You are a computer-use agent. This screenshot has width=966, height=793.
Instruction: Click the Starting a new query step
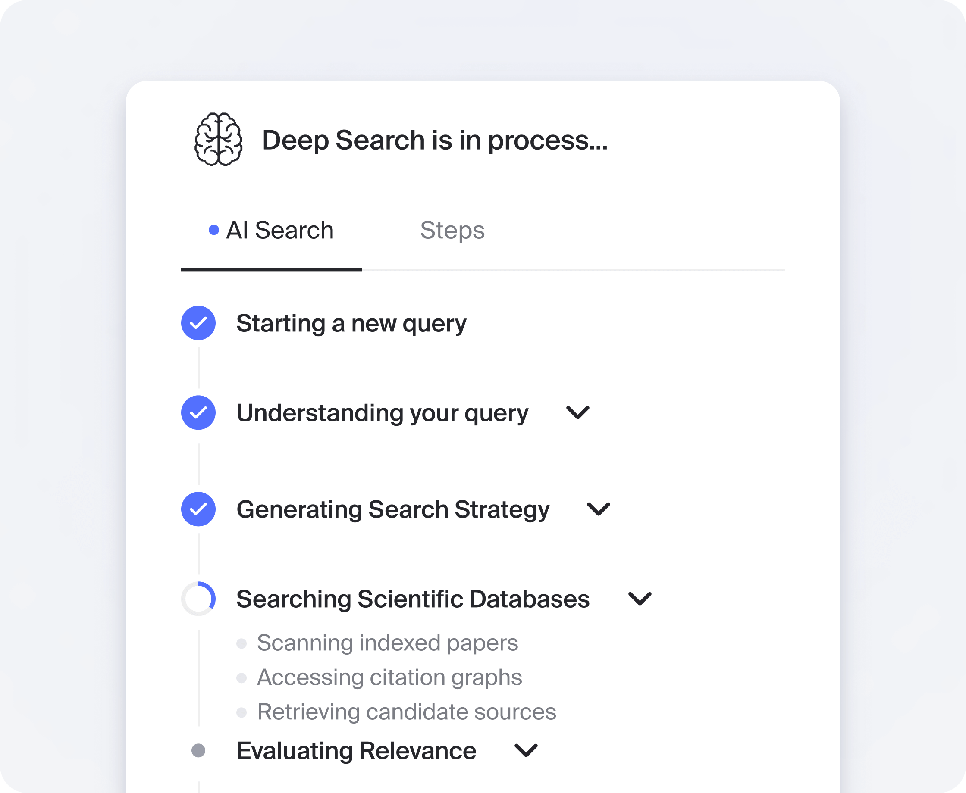point(351,323)
